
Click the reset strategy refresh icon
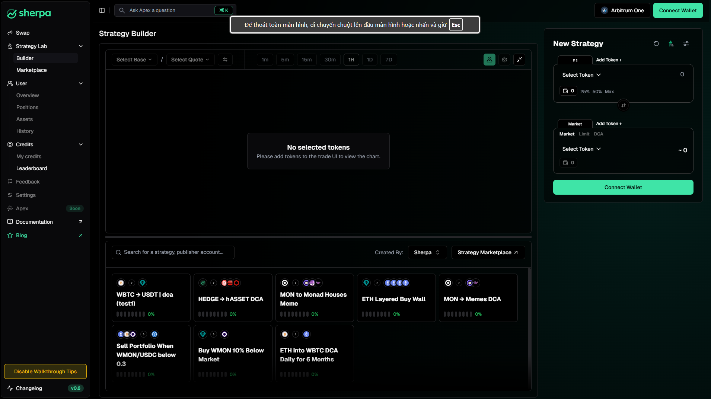pos(656,44)
